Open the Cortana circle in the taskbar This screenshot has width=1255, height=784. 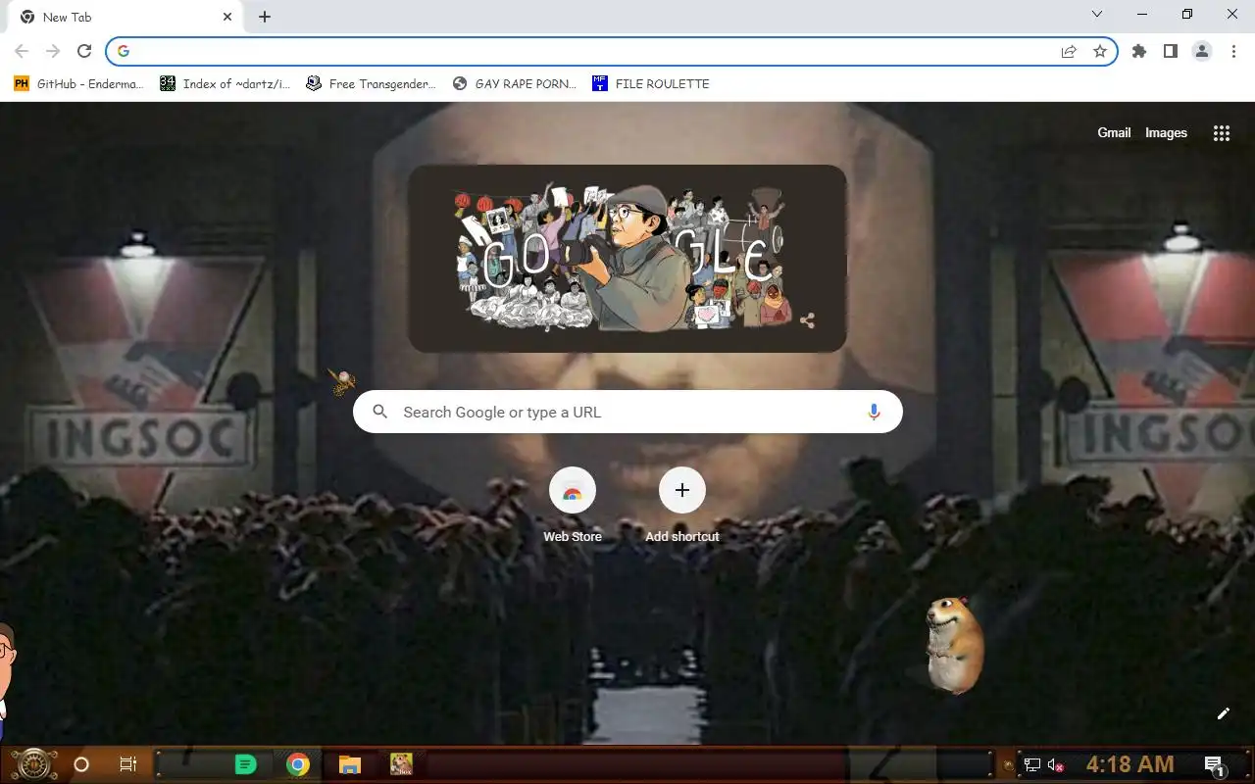81,764
